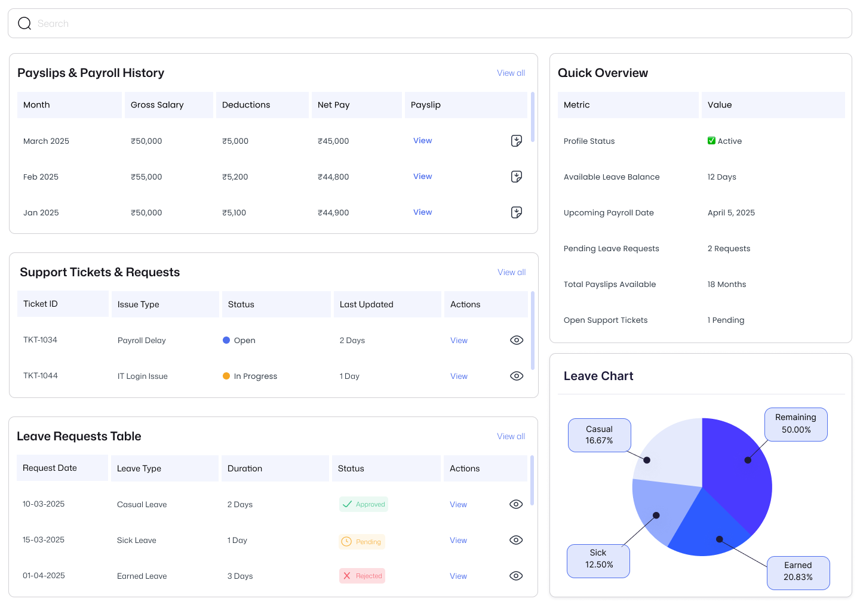Open View all in Payslips & Payroll History
Image resolution: width=860 pixels, height=611 pixels.
[x=511, y=73]
